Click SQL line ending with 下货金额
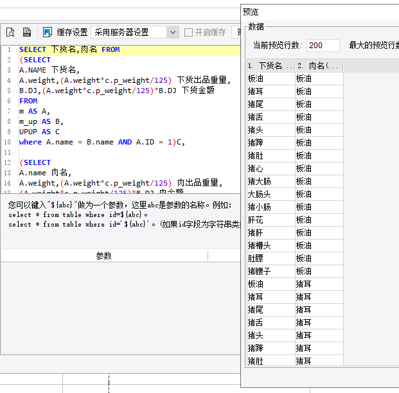The height and width of the screenshot is (393, 399). pos(117,91)
